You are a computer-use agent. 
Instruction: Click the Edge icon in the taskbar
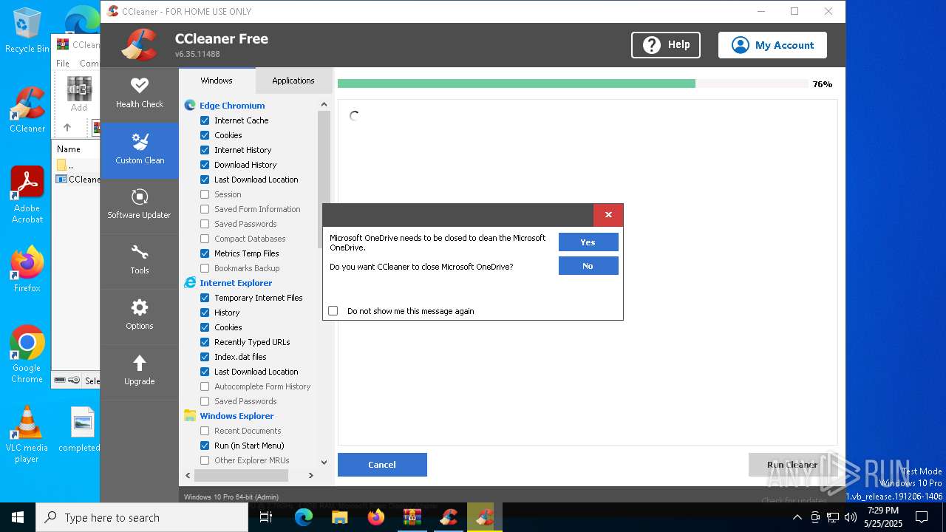[x=304, y=517]
